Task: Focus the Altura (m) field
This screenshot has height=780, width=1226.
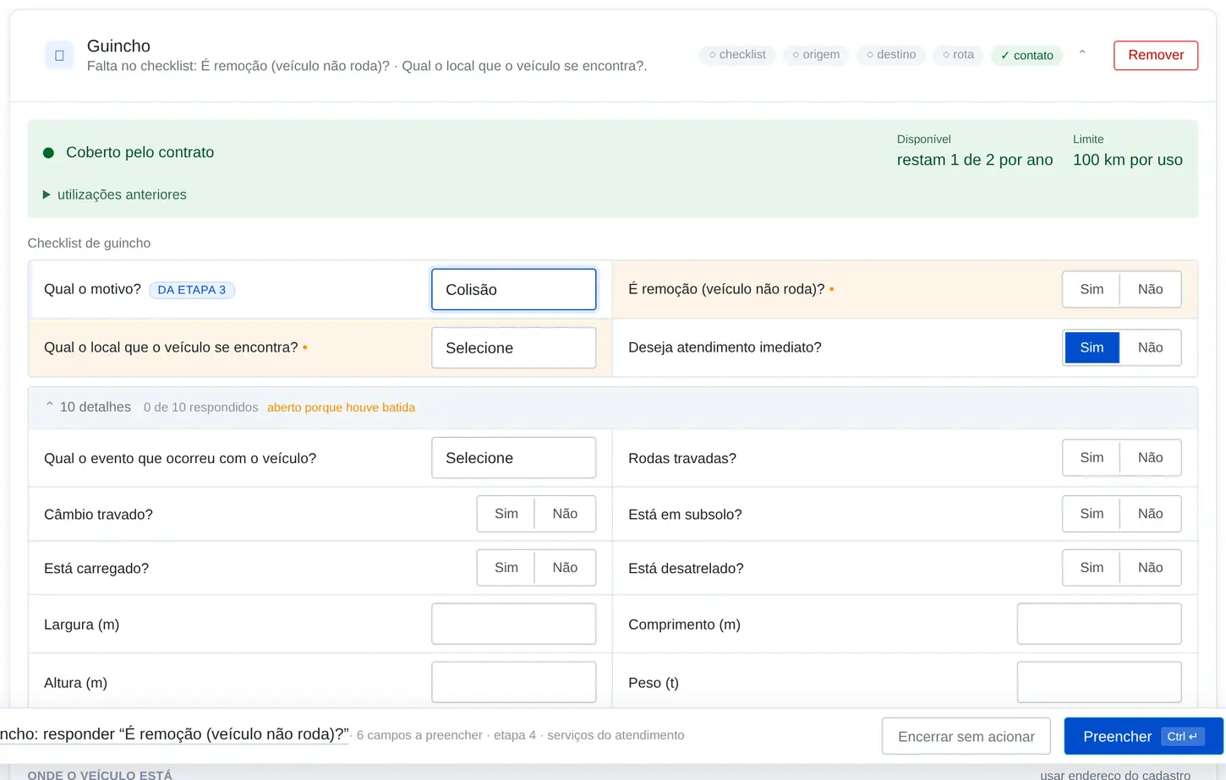Action: [x=514, y=682]
